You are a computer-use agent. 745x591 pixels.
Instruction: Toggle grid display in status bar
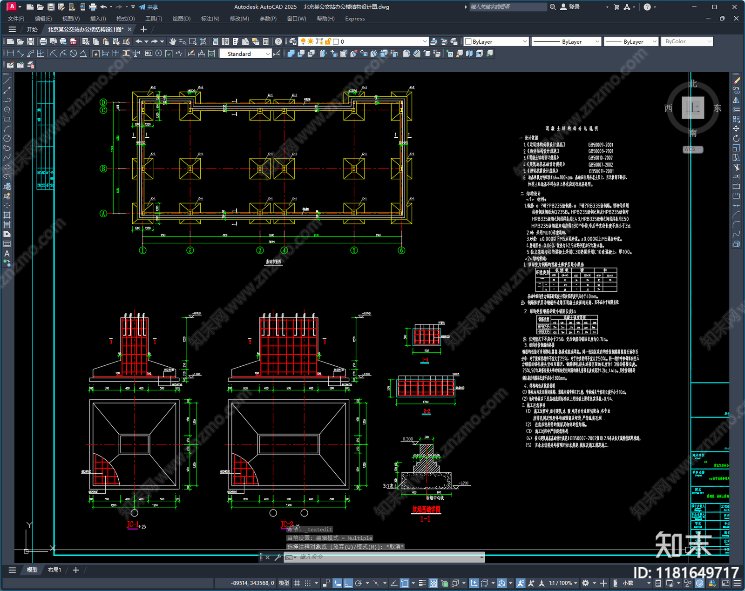[297, 583]
